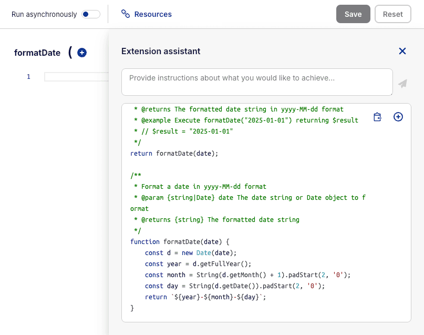Click the Reset button

pos(392,14)
